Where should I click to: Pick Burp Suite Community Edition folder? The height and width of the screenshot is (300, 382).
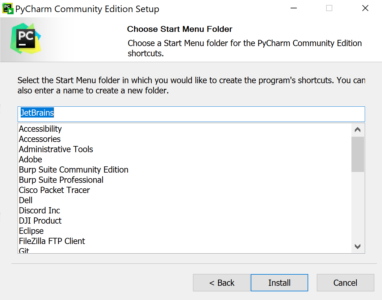click(73, 169)
